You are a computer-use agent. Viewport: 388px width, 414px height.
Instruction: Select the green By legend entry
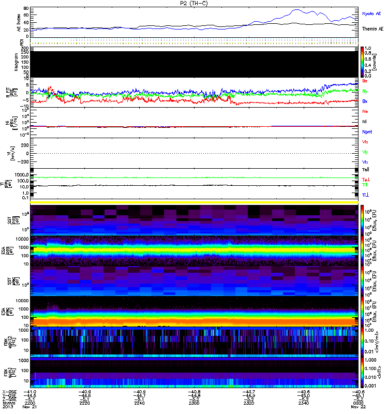365,91
